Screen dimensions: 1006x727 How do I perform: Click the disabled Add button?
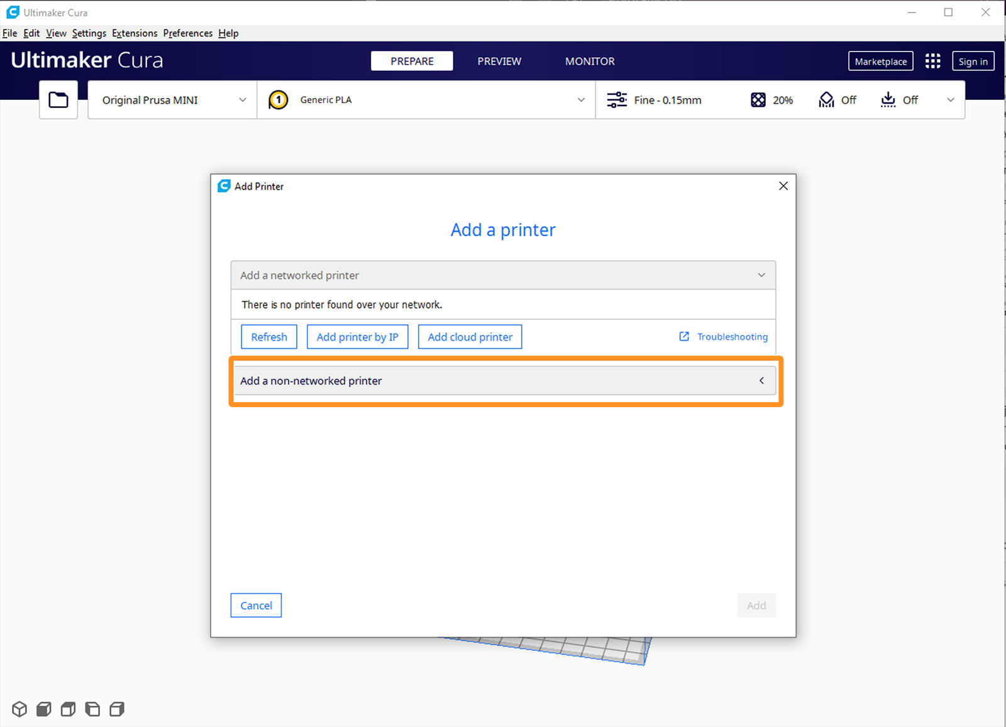756,605
